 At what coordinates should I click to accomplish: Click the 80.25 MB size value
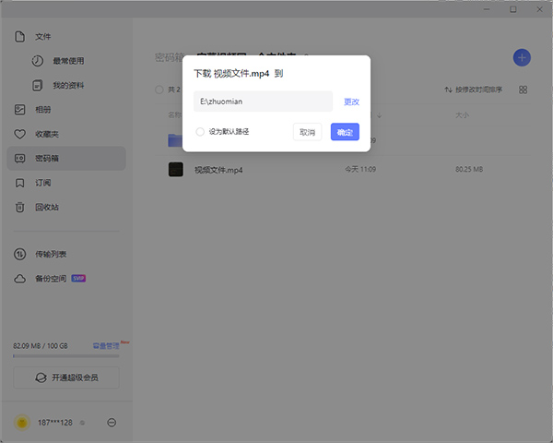(469, 169)
